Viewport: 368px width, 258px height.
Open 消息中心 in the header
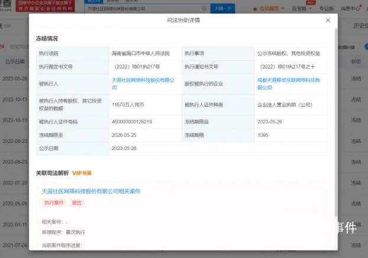point(350,9)
